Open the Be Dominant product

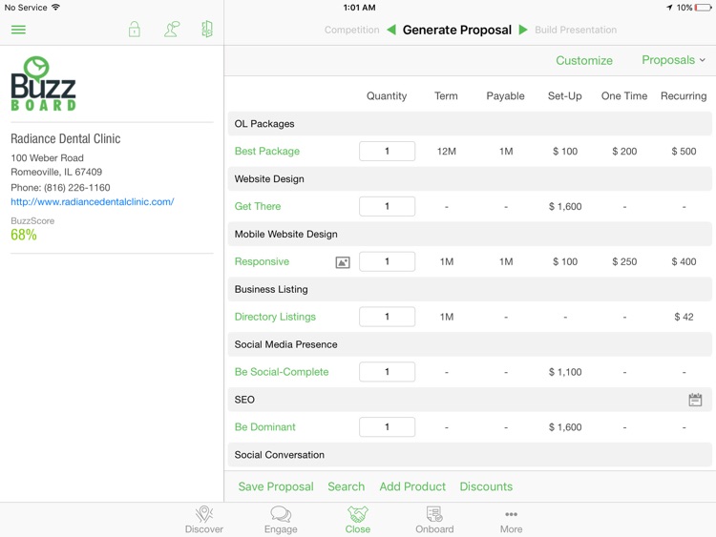(264, 427)
